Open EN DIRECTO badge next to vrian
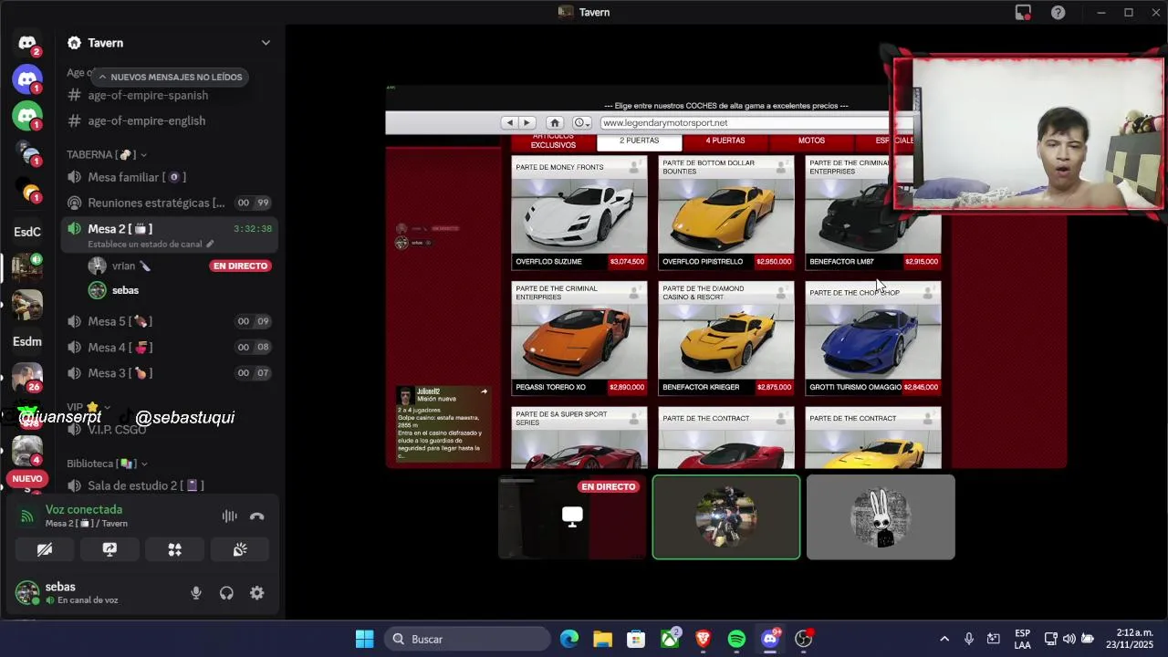 coord(241,266)
